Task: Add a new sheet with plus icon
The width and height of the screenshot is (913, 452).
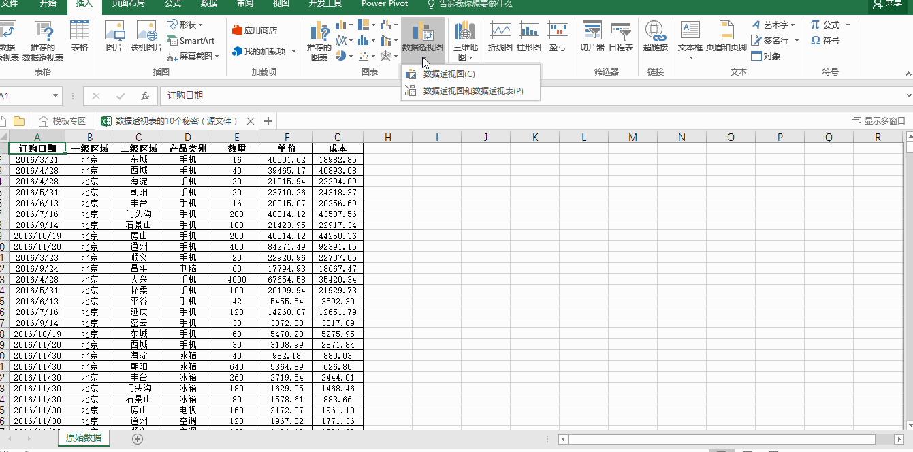Action: 138,439
